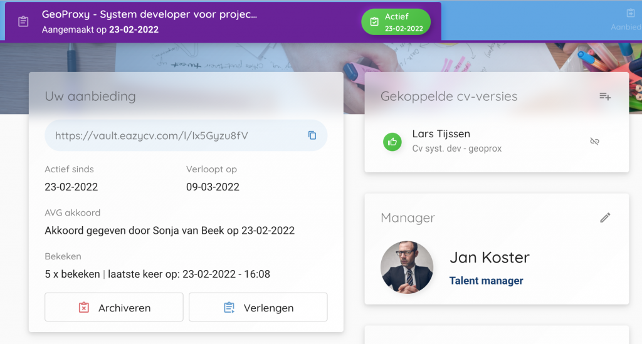The width and height of the screenshot is (642, 344).
Task: Switch to the Aanbieding tab at top right
Action: (x=629, y=20)
